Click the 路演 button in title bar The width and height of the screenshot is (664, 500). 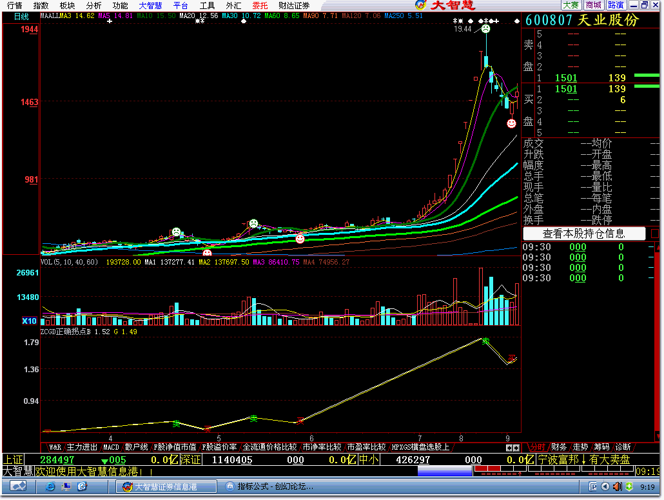point(616,5)
